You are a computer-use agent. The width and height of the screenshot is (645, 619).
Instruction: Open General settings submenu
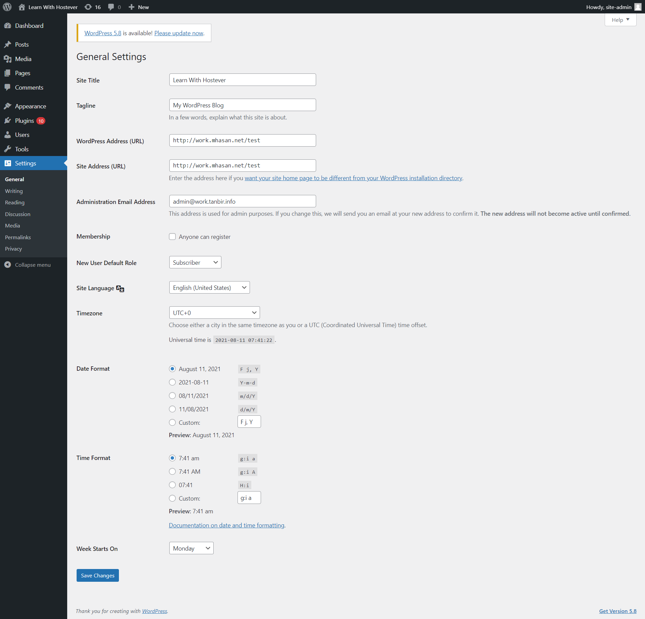pyautogui.click(x=14, y=179)
